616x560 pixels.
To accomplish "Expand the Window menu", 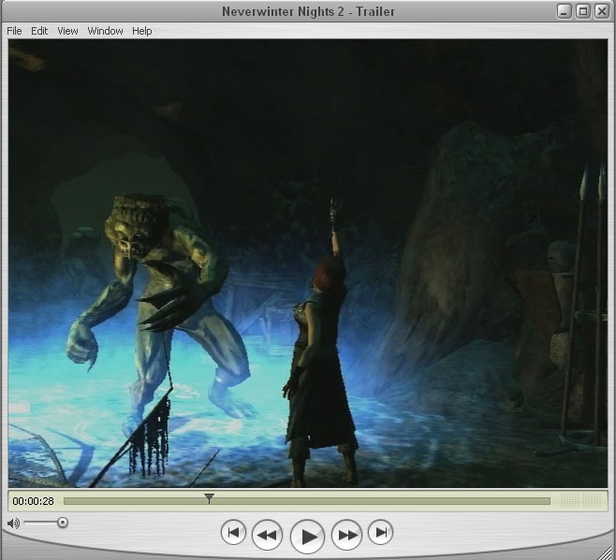I will pyautogui.click(x=105, y=31).
